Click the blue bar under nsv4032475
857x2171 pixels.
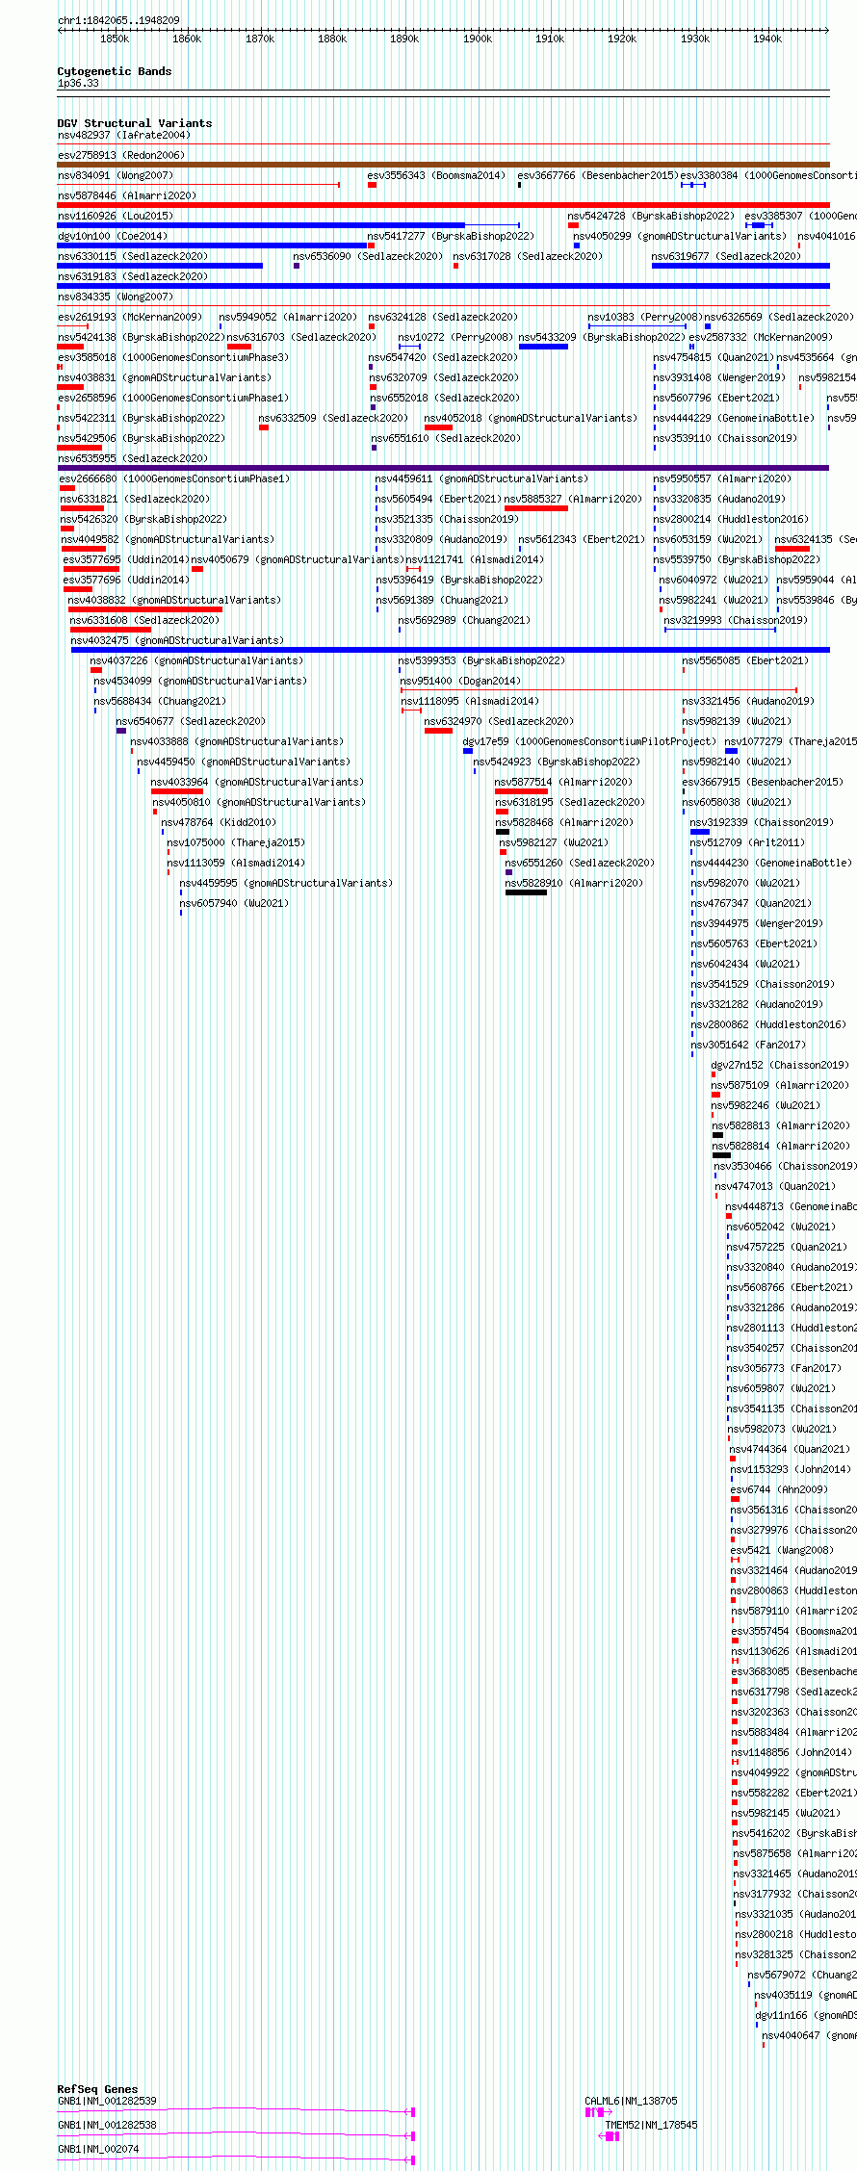click(x=451, y=650)
